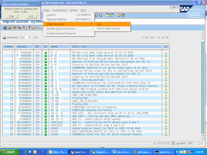Switch to SAP Logo... taskbar button
This screenshot has height=155, width=207.
coord(142,152)
